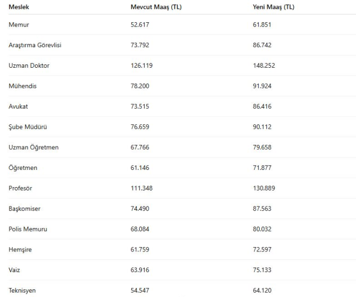Select Hemşire's new salary 72.597
This screenshot has width=356, height=297.
[262, 250]
